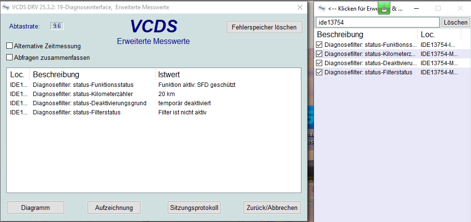
Task: Uncheck status-Kilometerzähler in selection list
Action: (x=319, y=54)
